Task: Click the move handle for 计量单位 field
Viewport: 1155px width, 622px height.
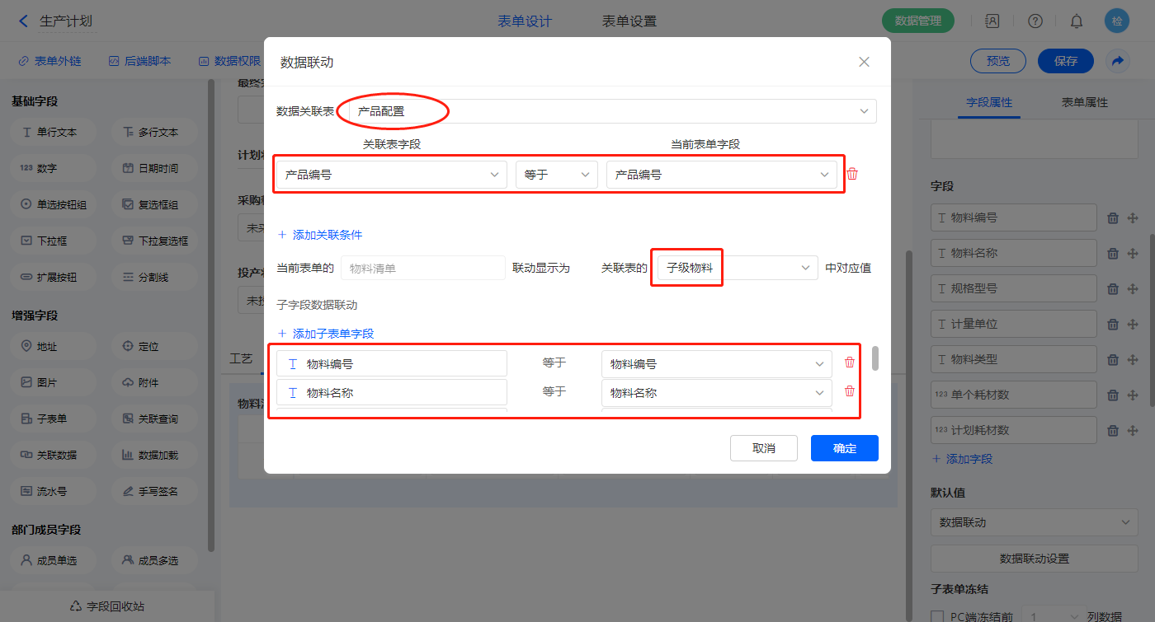Action: click(1133, 325)
